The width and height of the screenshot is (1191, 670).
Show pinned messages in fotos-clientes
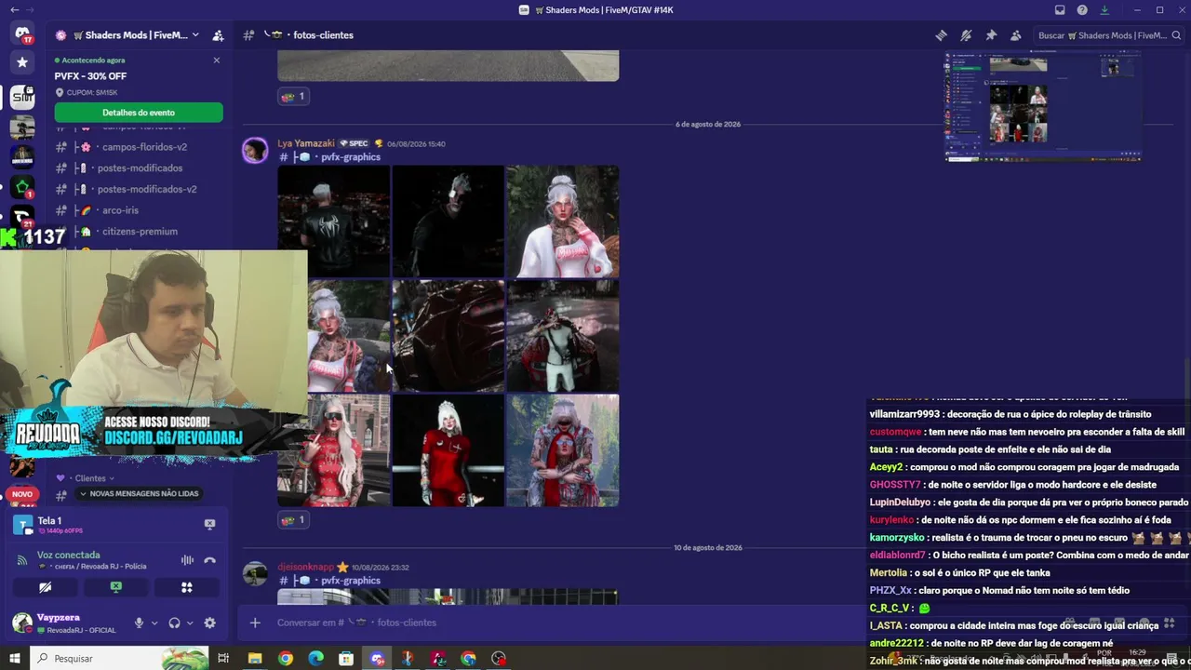tap(991, 35)
